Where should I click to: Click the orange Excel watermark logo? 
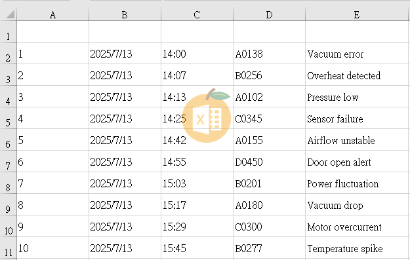[x=206, y=116]
